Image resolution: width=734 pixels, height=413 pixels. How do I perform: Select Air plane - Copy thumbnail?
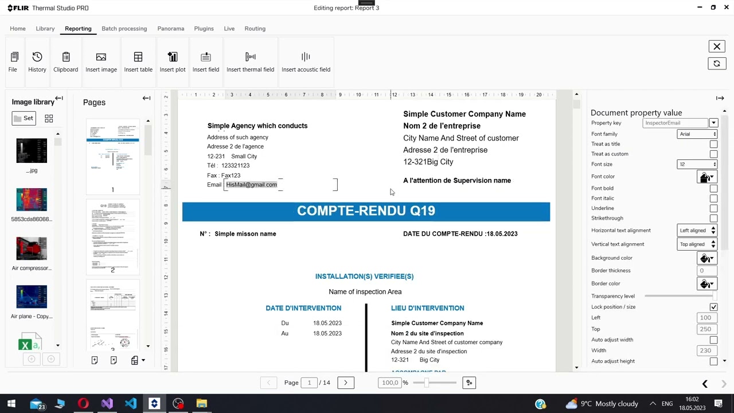32,297
